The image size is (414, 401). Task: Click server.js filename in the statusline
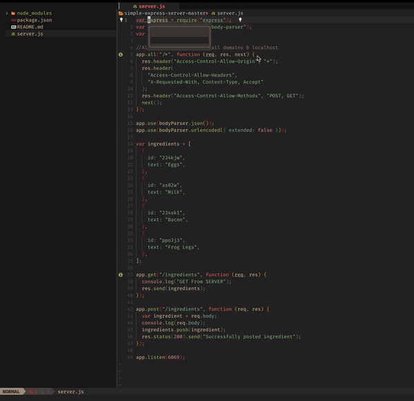(70, 391)
